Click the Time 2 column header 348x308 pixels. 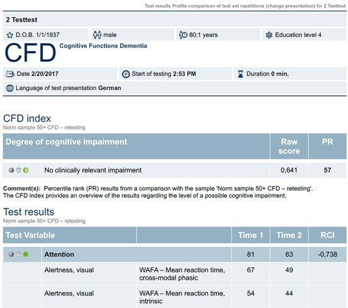coord(289,235)
